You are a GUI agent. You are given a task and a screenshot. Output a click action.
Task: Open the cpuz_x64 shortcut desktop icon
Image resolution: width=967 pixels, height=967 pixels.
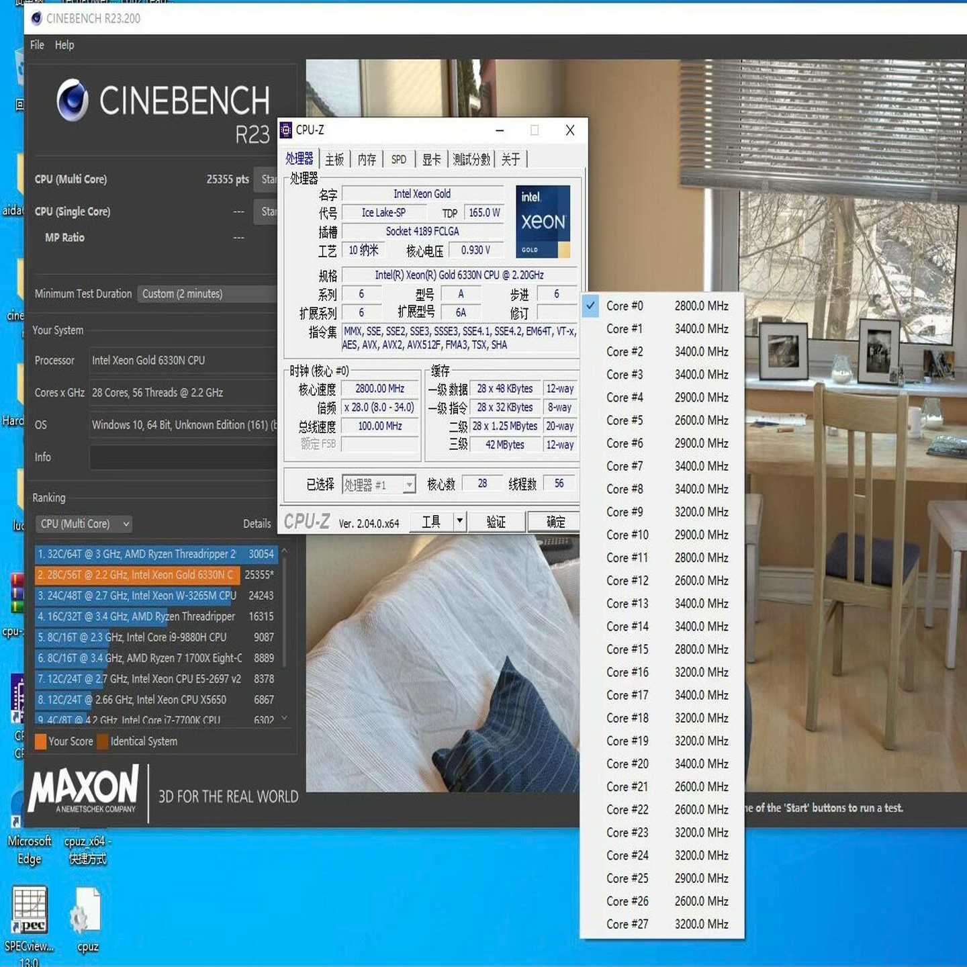(x=87, y=849)
